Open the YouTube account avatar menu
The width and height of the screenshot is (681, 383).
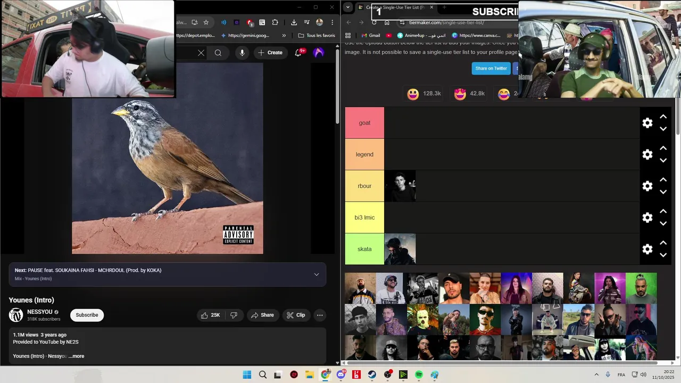pyautogui.click(x=319, y=53)
